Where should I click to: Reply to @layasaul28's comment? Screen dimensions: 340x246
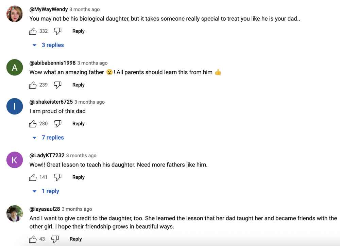coord(75,239)
